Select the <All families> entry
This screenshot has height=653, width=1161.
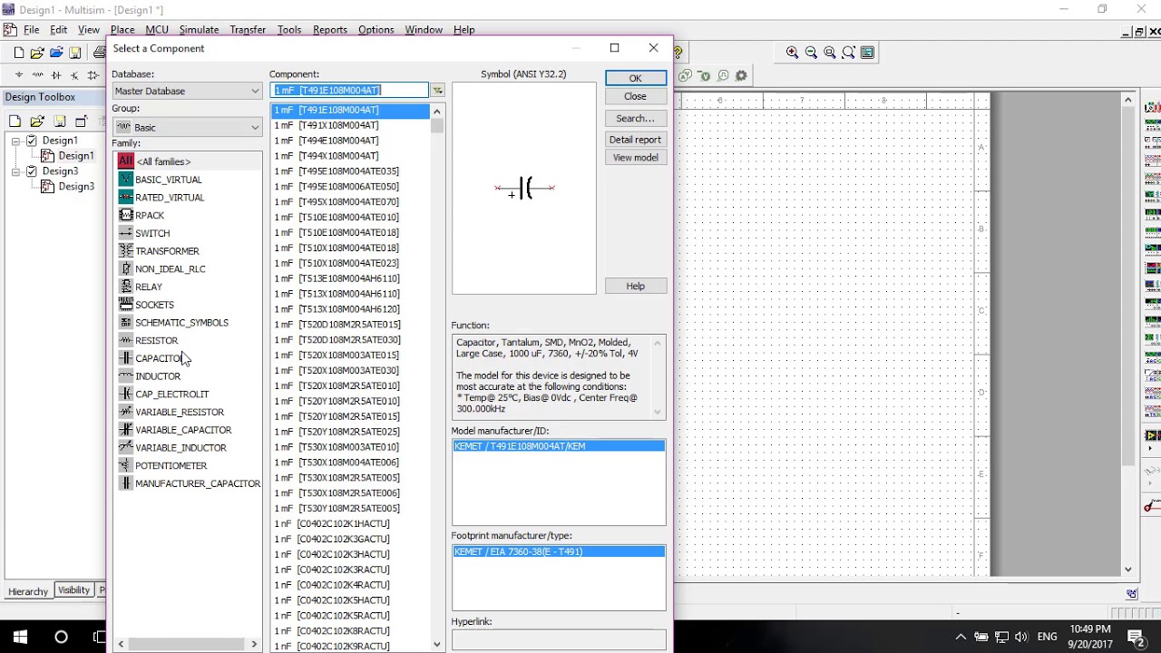click(x=162, y=161)
